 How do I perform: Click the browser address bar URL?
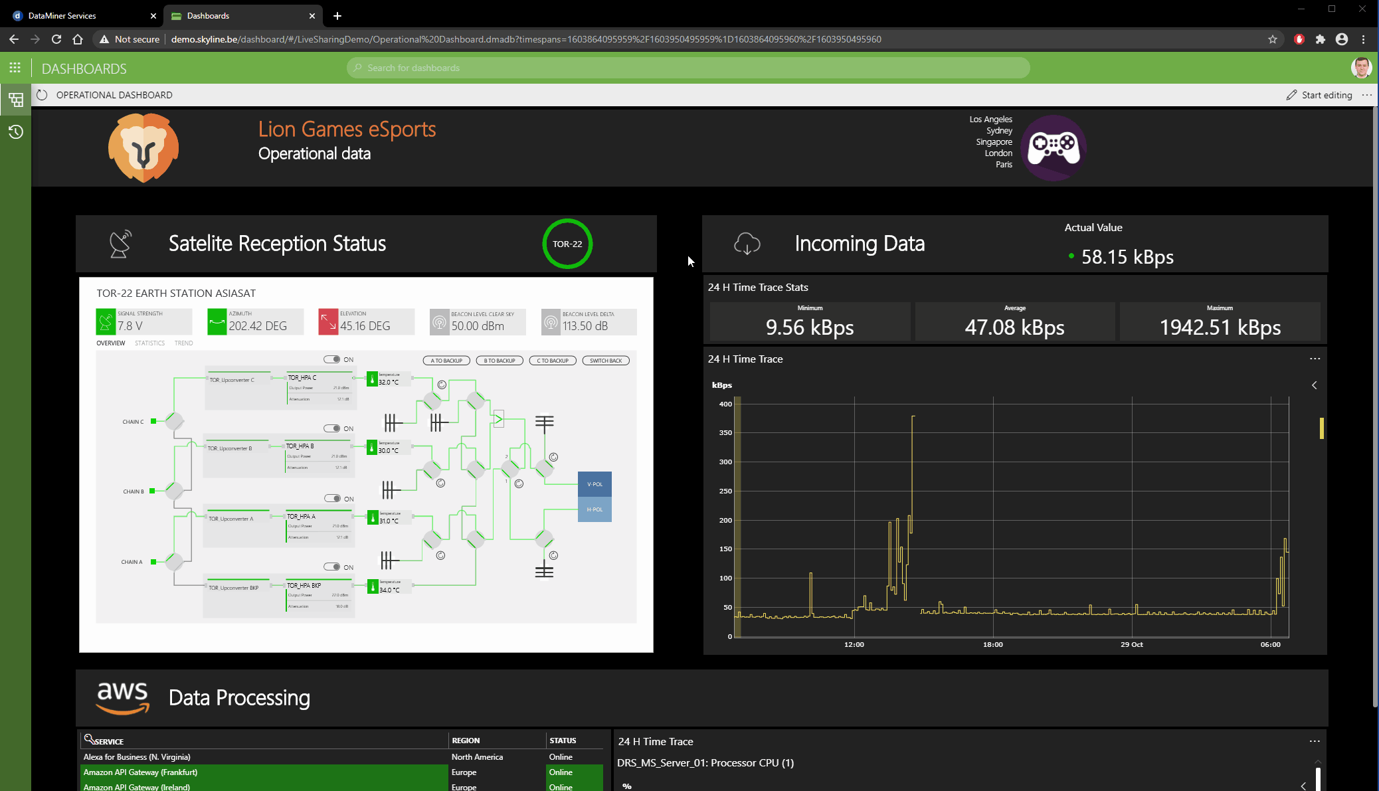526,39
